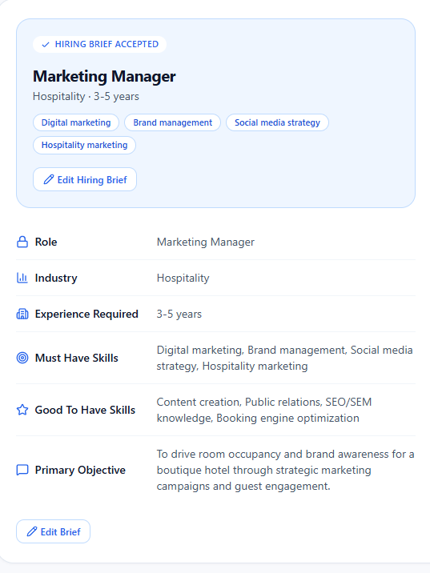Screen dimensions: 430x573
Task: Click the Edit Brief button at bottom
Action: point(54,531)
